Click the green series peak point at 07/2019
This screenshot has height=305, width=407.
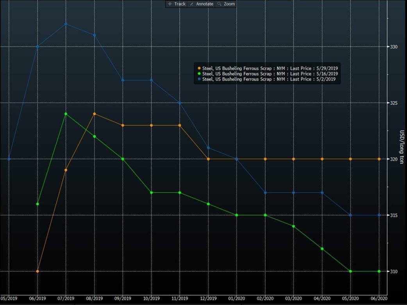pyautogui.click(x=66, y=114)
